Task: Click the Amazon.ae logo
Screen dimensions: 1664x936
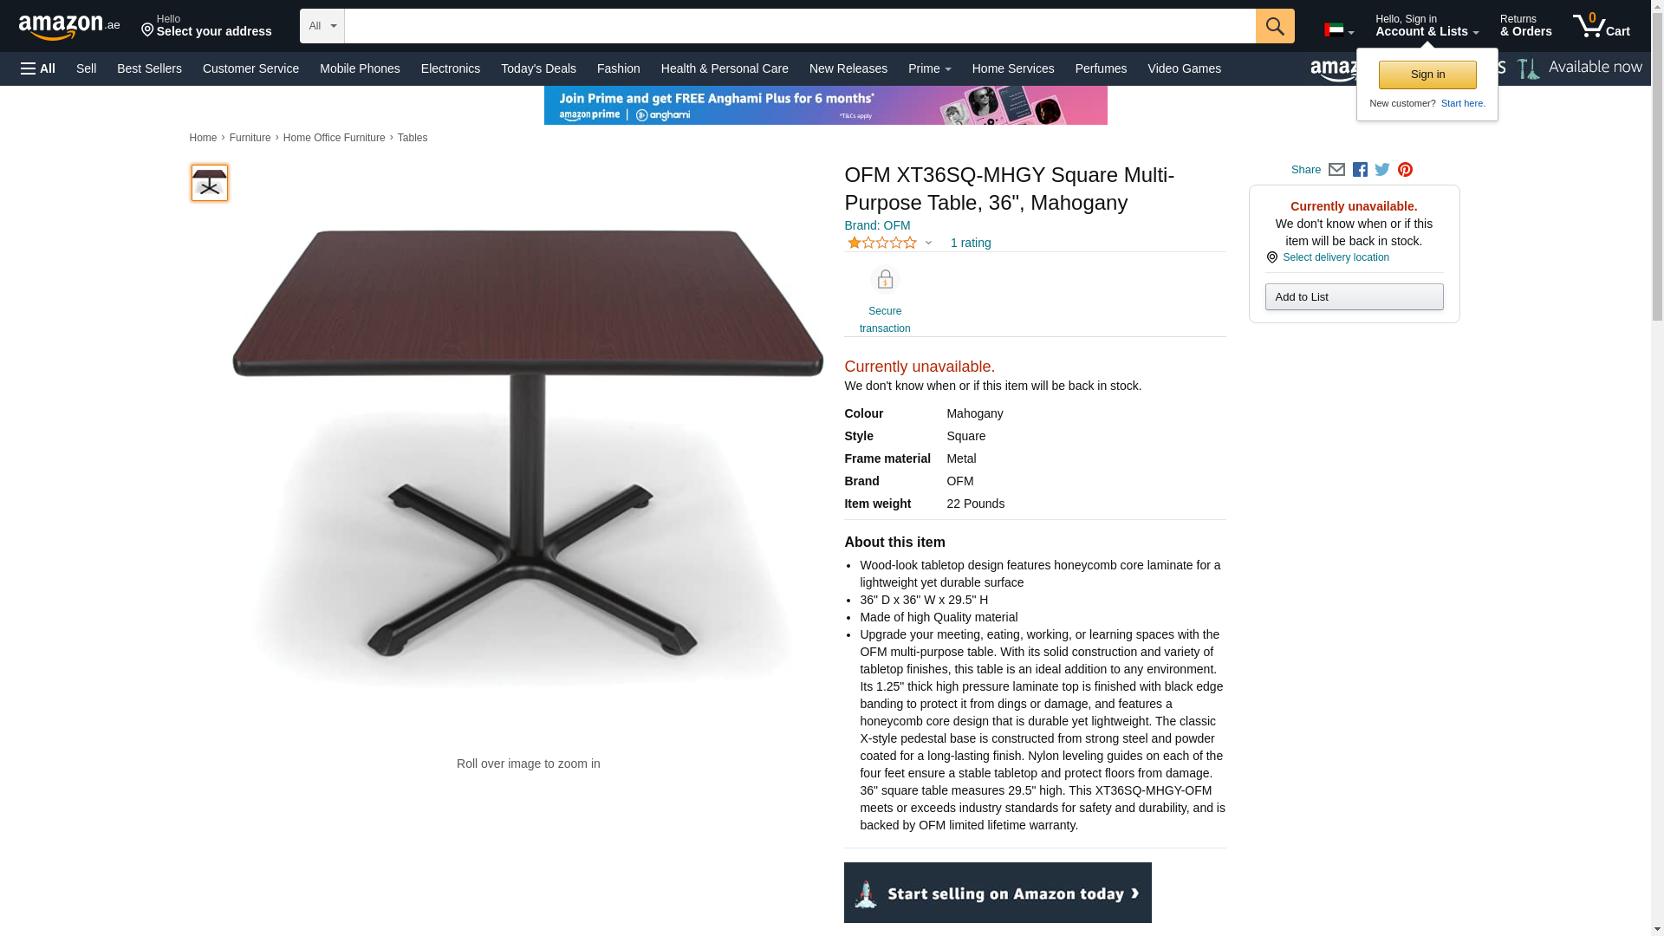Action: [x=69, y=27]
